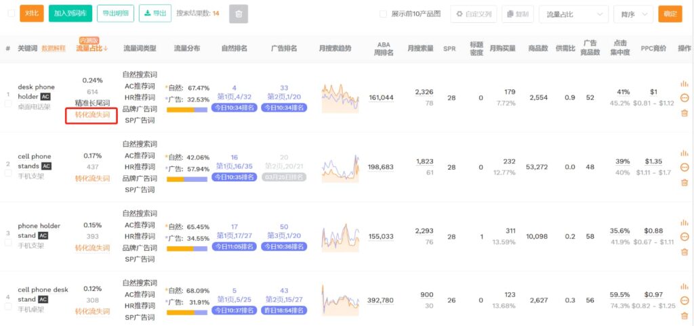Viewport: 694px width, 326px height.
Task: Click the traffic distribution bar for desk phone holder
Action: [187, 110]
